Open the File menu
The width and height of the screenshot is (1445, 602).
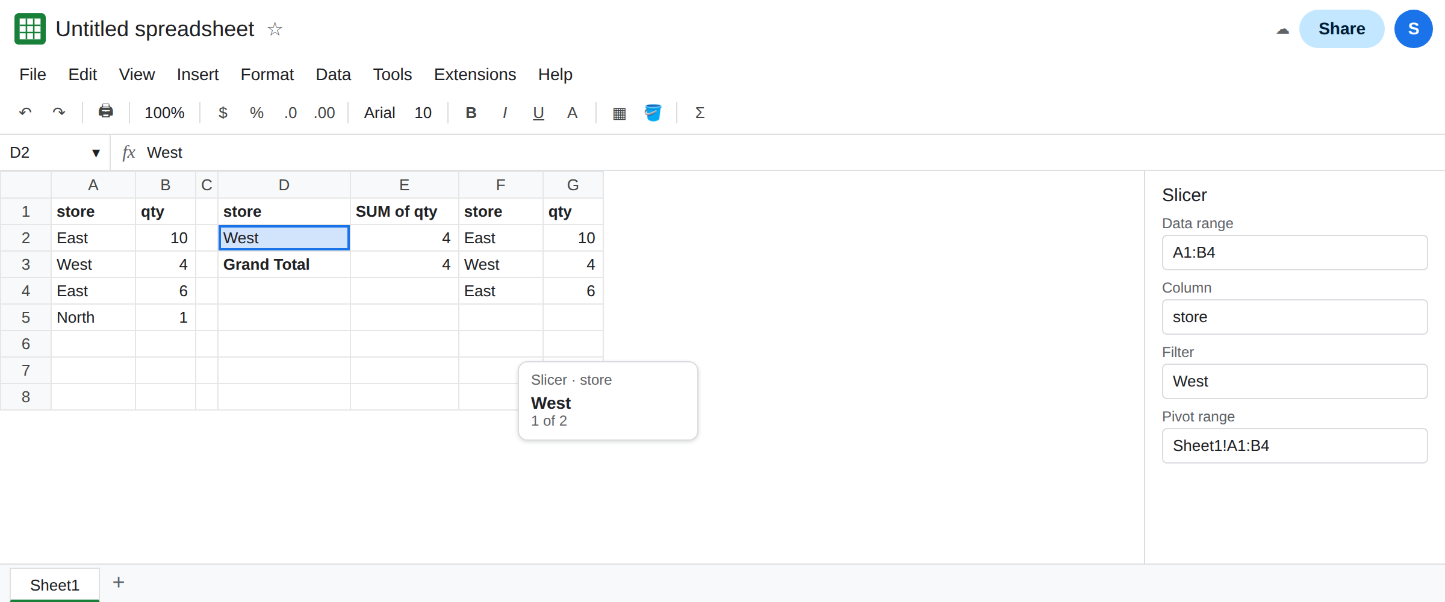tap(33, 74)
